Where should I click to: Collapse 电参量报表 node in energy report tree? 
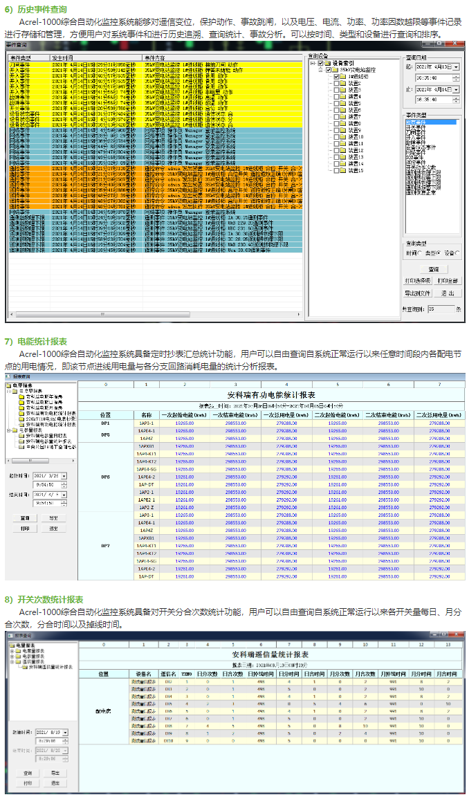8,430
